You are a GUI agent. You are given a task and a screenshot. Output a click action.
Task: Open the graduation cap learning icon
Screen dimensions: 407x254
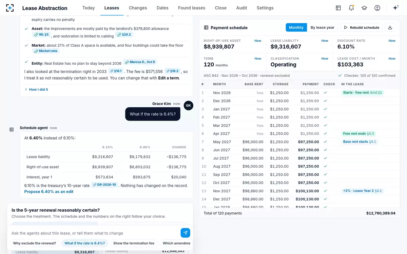click(x=364, y=8)
